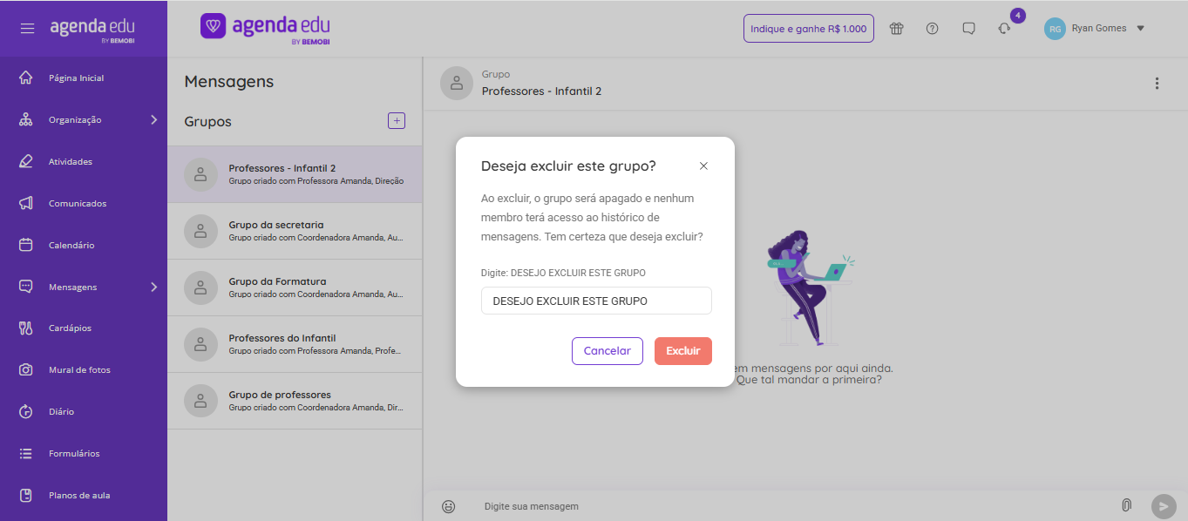Expand the Organização submenu chevron
Screen dimensions: 1188x521
click(154, 119)
